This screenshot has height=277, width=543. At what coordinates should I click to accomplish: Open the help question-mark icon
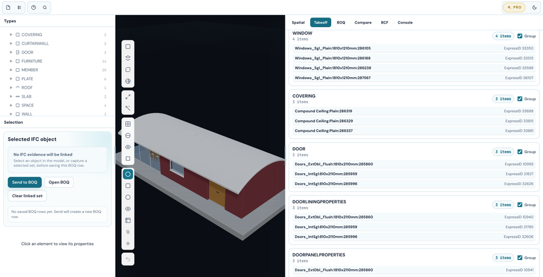(34, 7)
